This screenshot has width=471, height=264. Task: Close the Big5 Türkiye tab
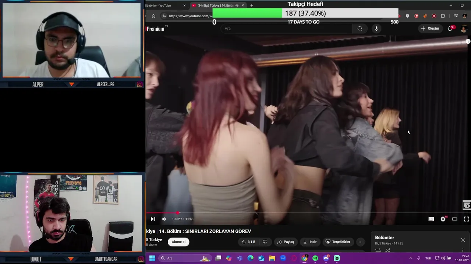pyautogui.click(x=243, y=5)
